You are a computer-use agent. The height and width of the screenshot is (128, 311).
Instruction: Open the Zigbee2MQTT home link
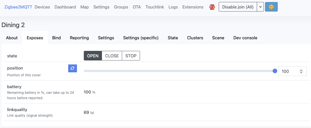(18, 7)
